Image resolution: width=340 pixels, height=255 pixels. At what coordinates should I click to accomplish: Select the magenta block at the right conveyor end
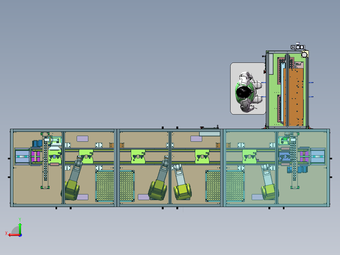304,157
